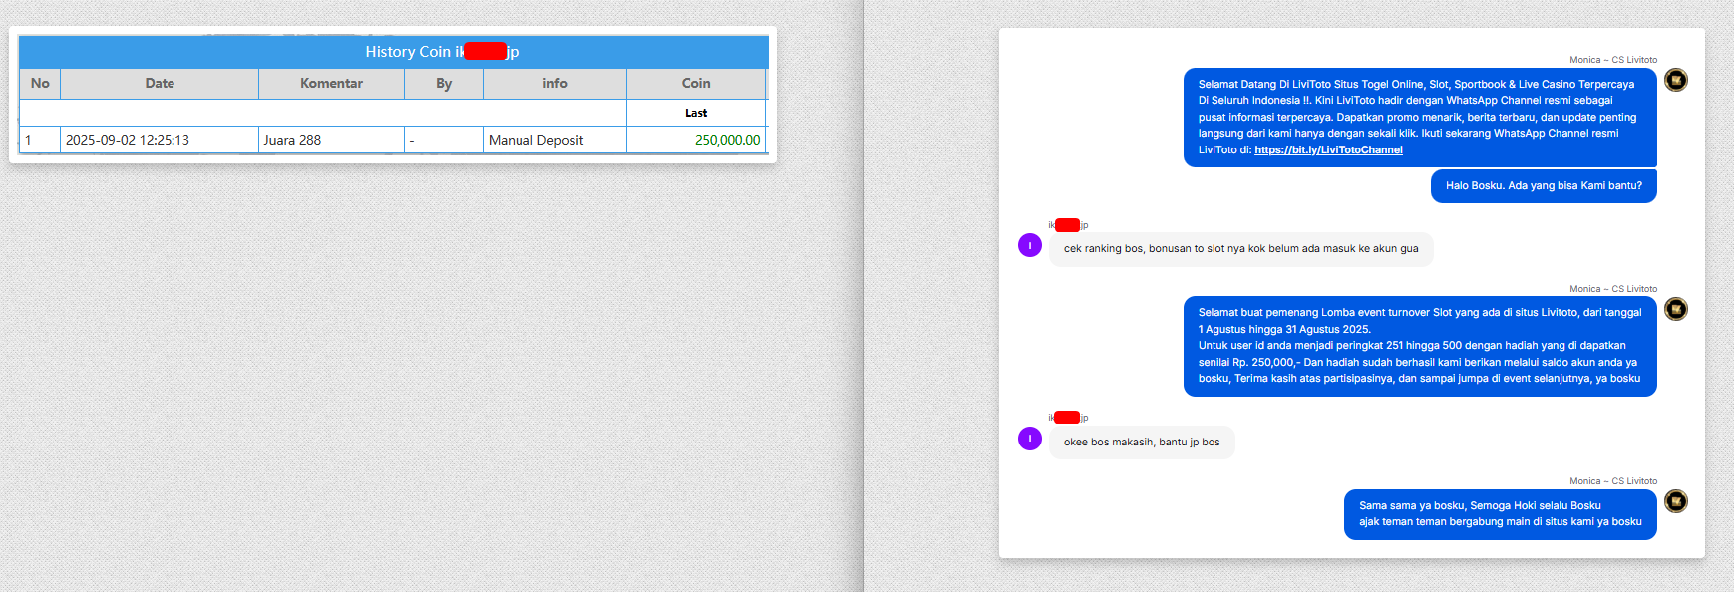This screenshot has width=1734, height=592.
Task: Click the Date column header
Action: pyautogui.click(x=160, y=84)
